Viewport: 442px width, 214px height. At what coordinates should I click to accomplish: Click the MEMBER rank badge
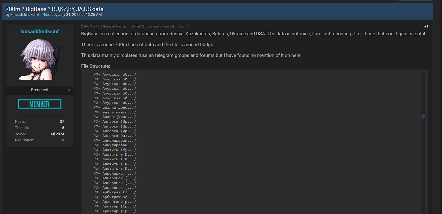pyautogui.click(x=40, y=104)
